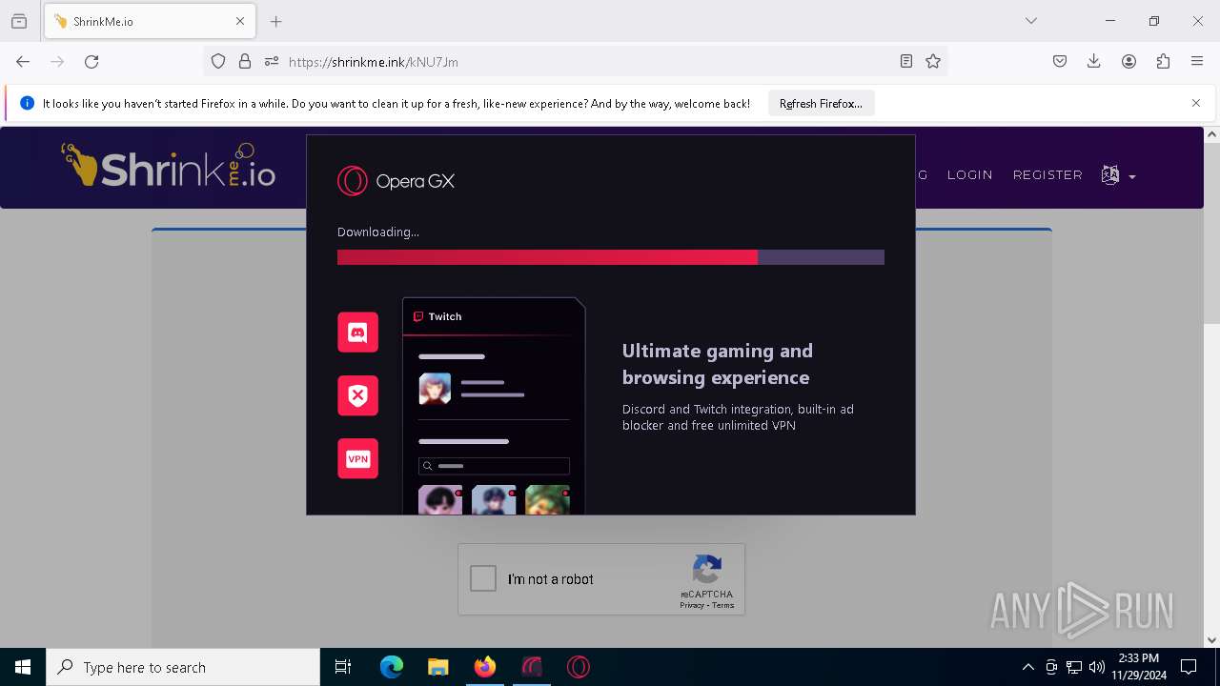Open the Firefox hamburger menu
The width and height of the screenshot is (1220, 686).
tap(1197, 61)
